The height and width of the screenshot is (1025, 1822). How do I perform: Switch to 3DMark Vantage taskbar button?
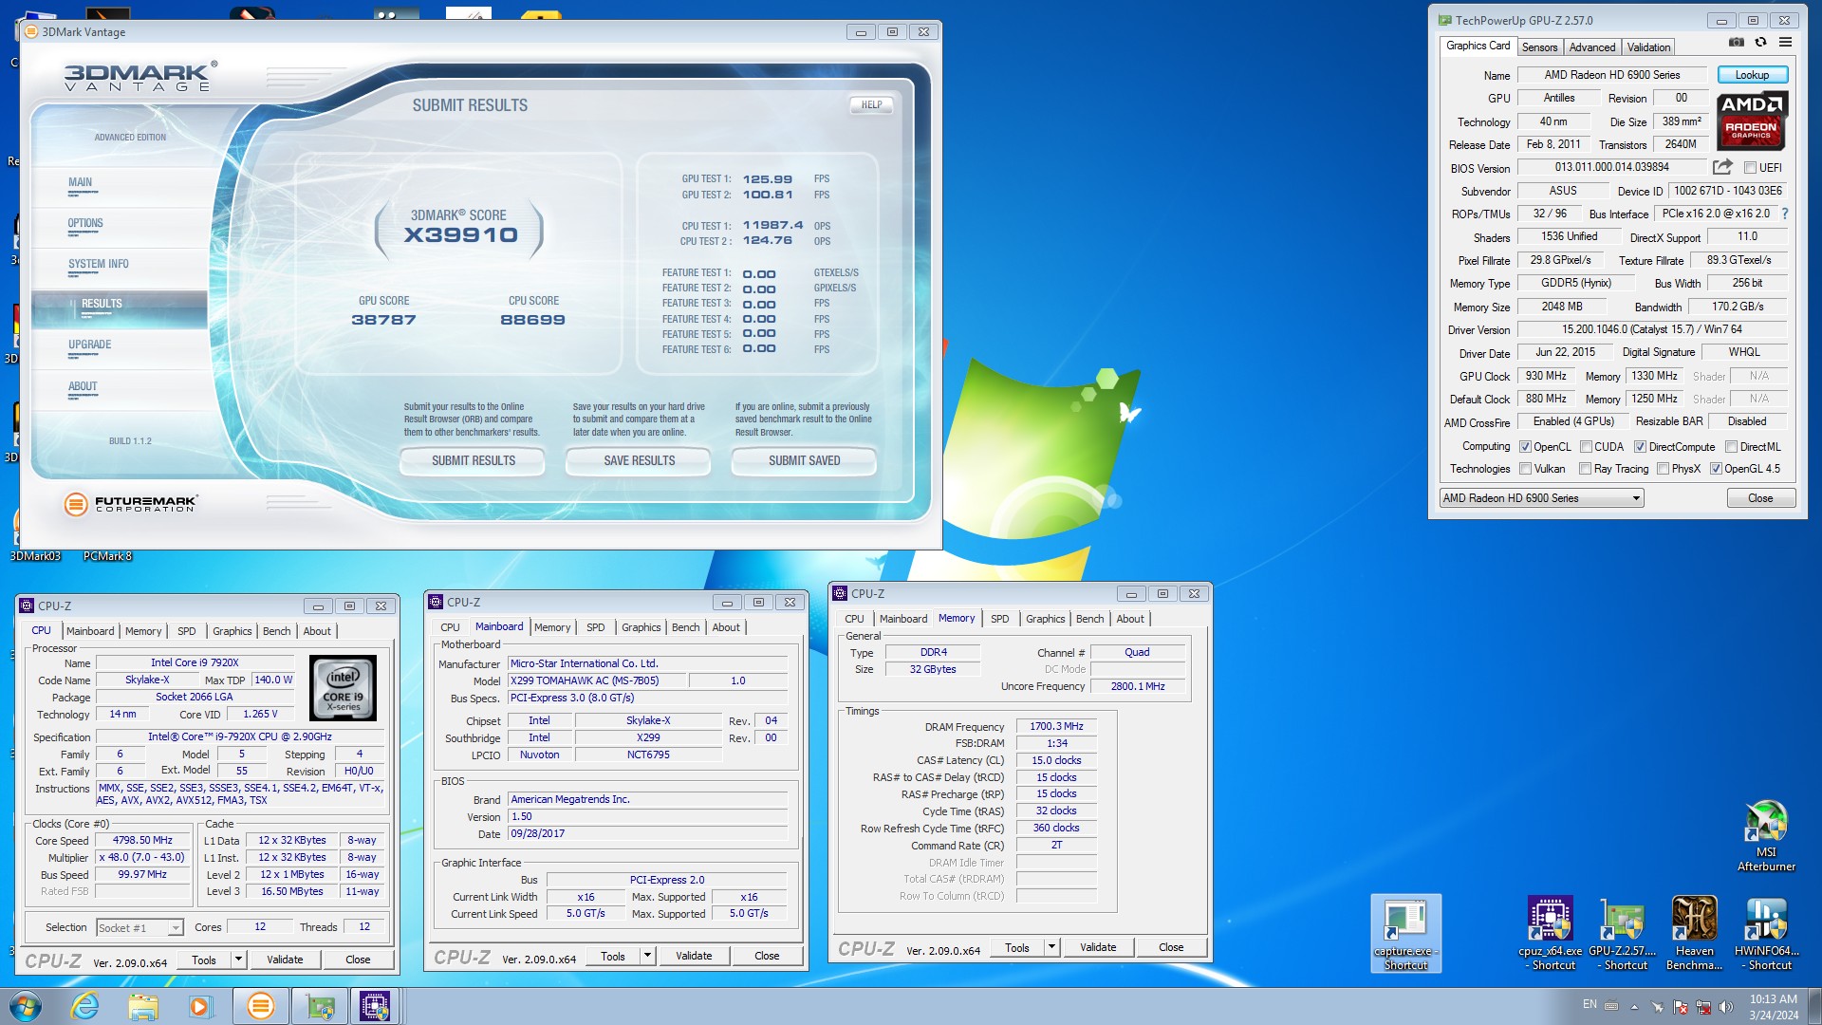coord(260,1006)
